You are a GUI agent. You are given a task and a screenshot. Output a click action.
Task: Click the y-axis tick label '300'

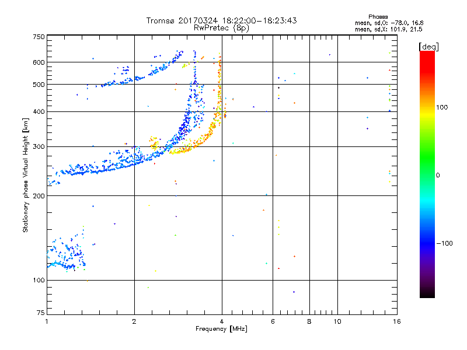[39, 147]
